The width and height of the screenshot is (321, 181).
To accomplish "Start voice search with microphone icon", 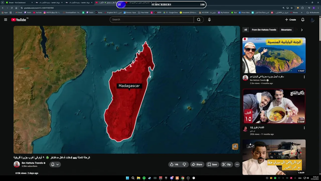I will pos(209,20).
